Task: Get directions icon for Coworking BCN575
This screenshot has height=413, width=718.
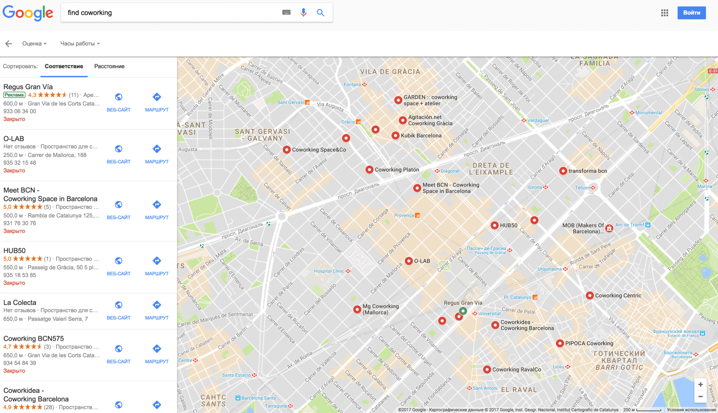Action: (x=157, y=349)
